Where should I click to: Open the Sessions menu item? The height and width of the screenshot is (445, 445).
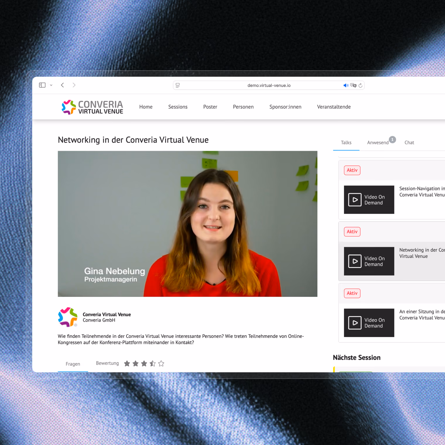(178, 107)
